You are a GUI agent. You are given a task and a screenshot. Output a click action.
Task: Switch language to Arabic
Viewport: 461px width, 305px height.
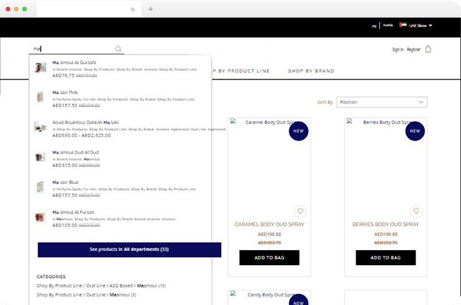387,26
